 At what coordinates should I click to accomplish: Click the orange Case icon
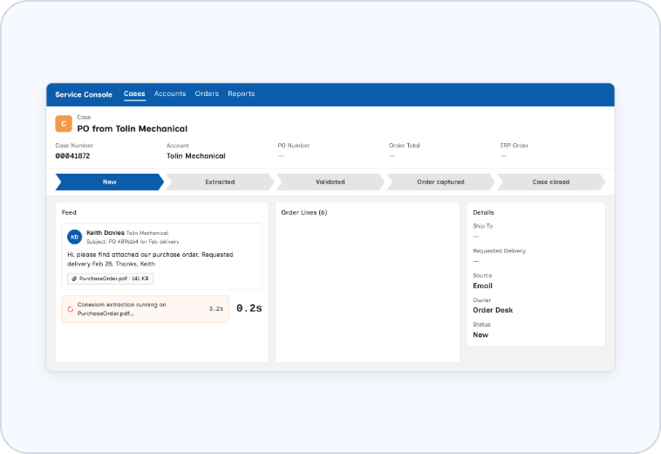[64, 124]
